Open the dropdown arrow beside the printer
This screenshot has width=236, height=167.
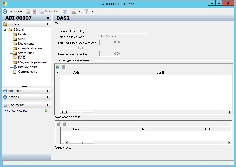point(79,12)
